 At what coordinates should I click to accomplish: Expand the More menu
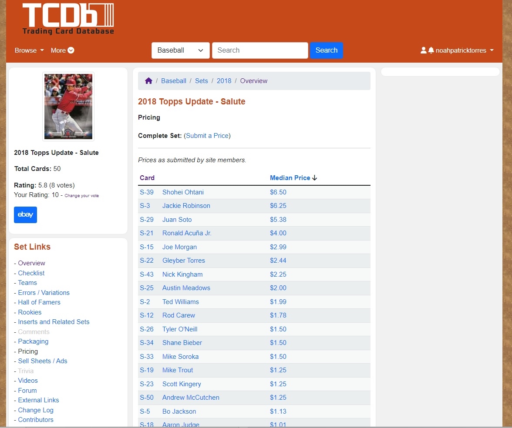pos(62,50)
